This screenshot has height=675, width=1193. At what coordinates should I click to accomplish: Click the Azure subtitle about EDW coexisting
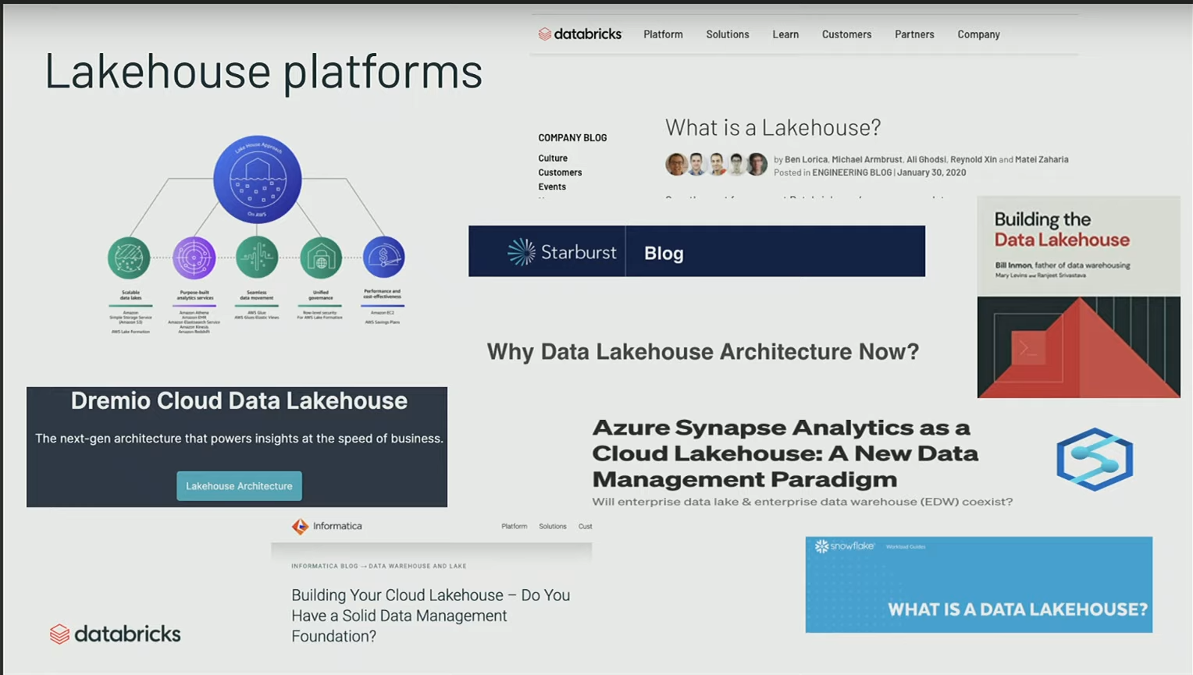point(802,502)
